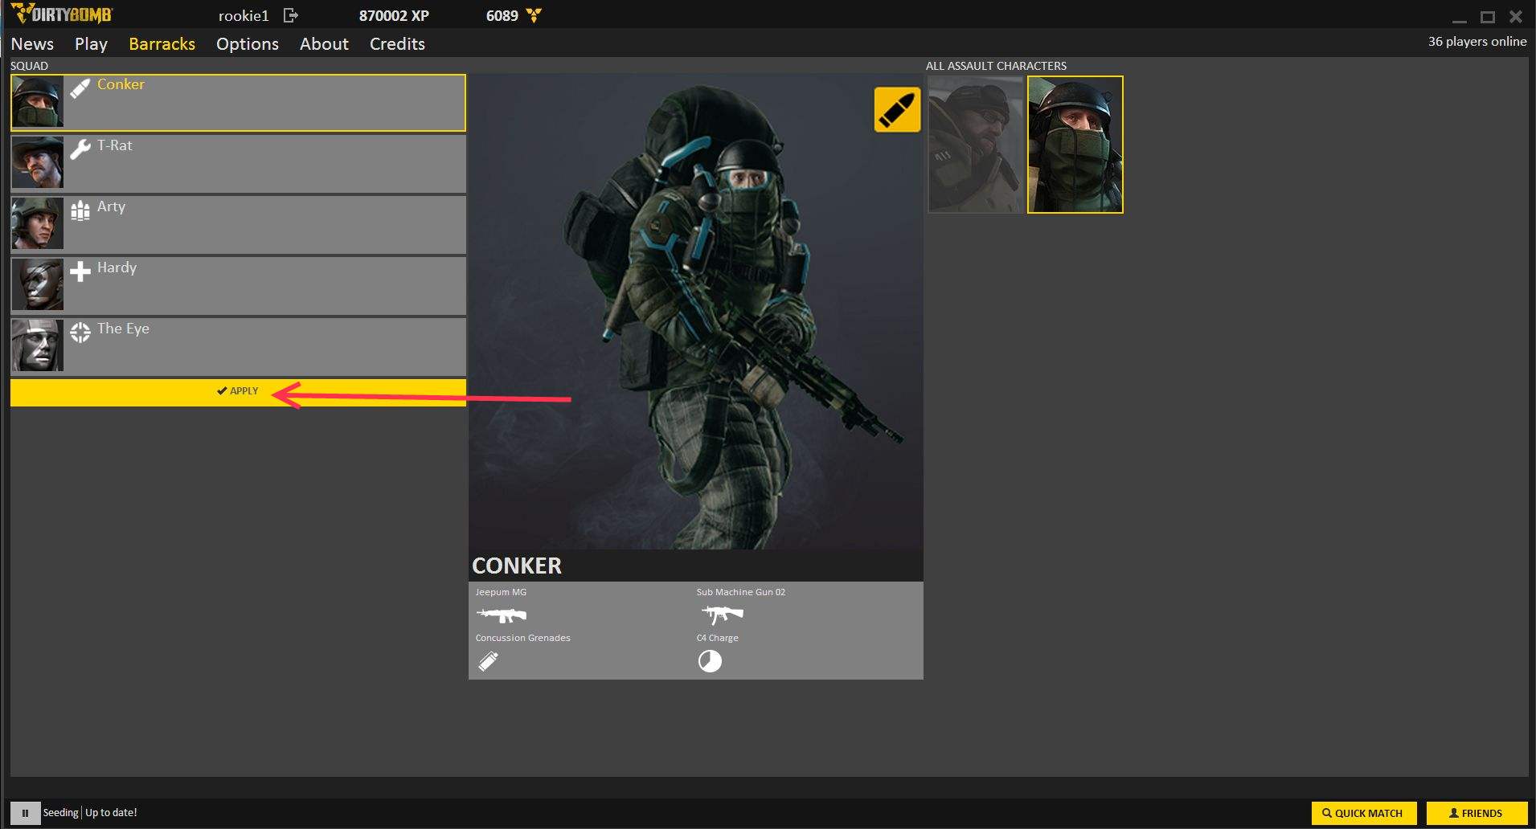Select Arty in the squad list

(x=238, y=224)
